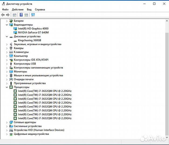Click the Цифровые медиаустройства icon
169x145 pixels.
11,134
